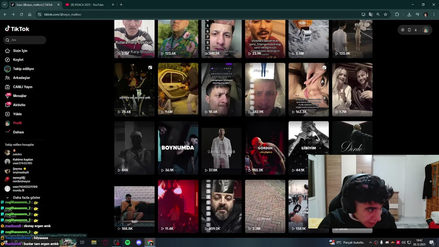
Task: Open File Explorer from taskbar
Action: [94, 243]
